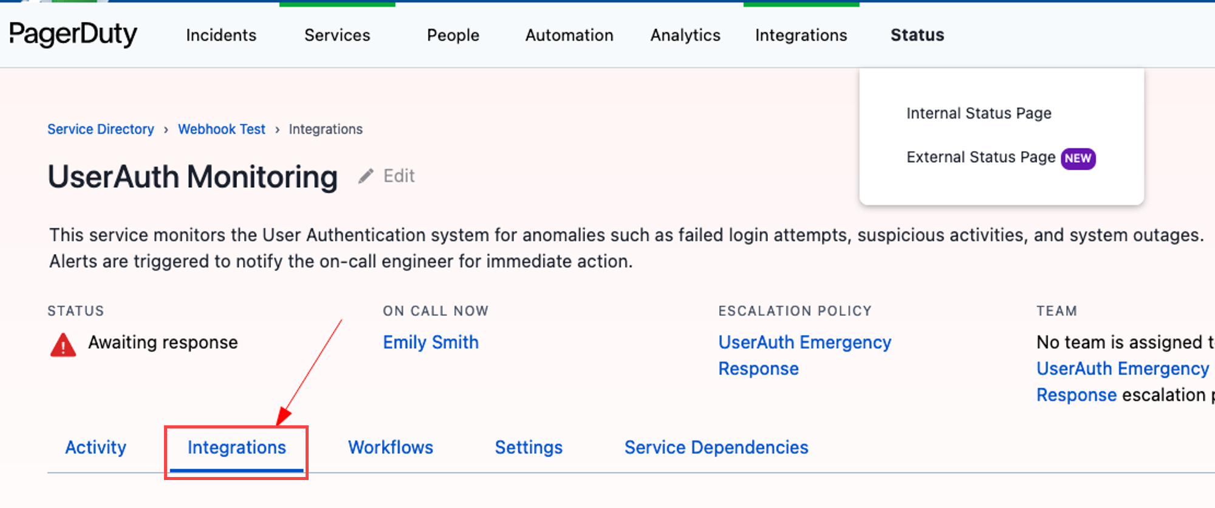Select Internal Status Page

979,113
